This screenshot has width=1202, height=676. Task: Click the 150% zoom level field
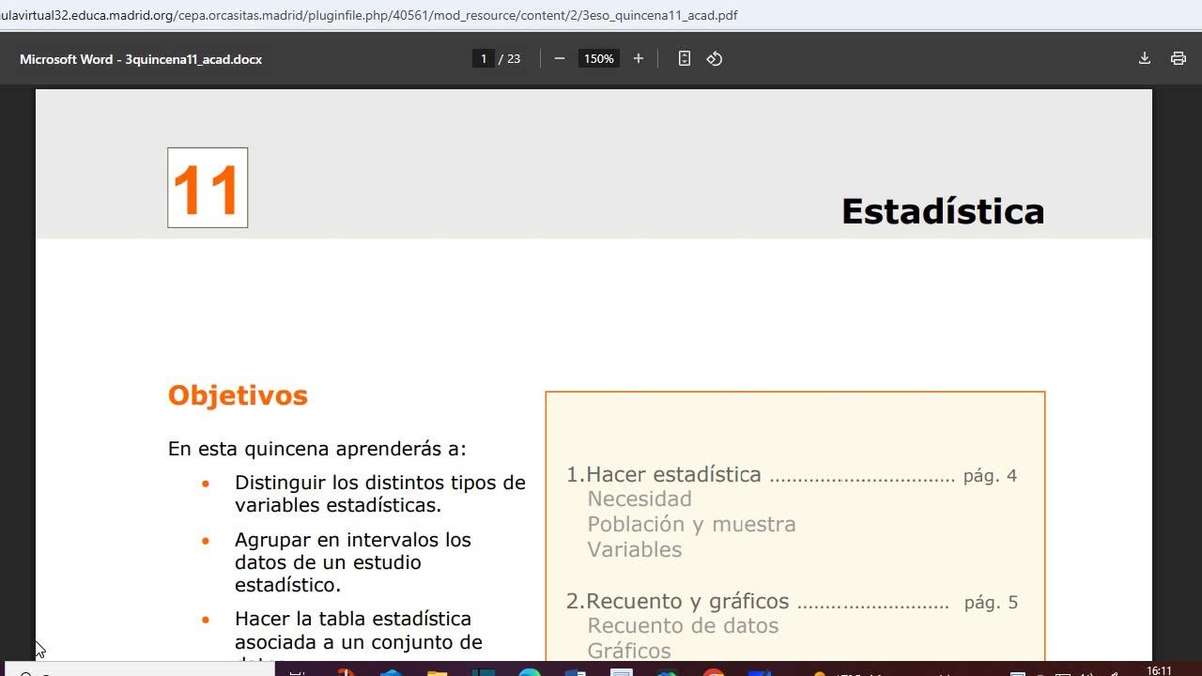coord(598,58)
